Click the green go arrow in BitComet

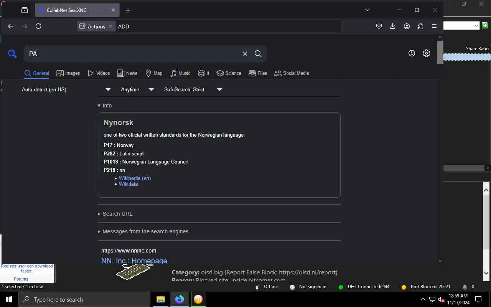click(485, 25)
